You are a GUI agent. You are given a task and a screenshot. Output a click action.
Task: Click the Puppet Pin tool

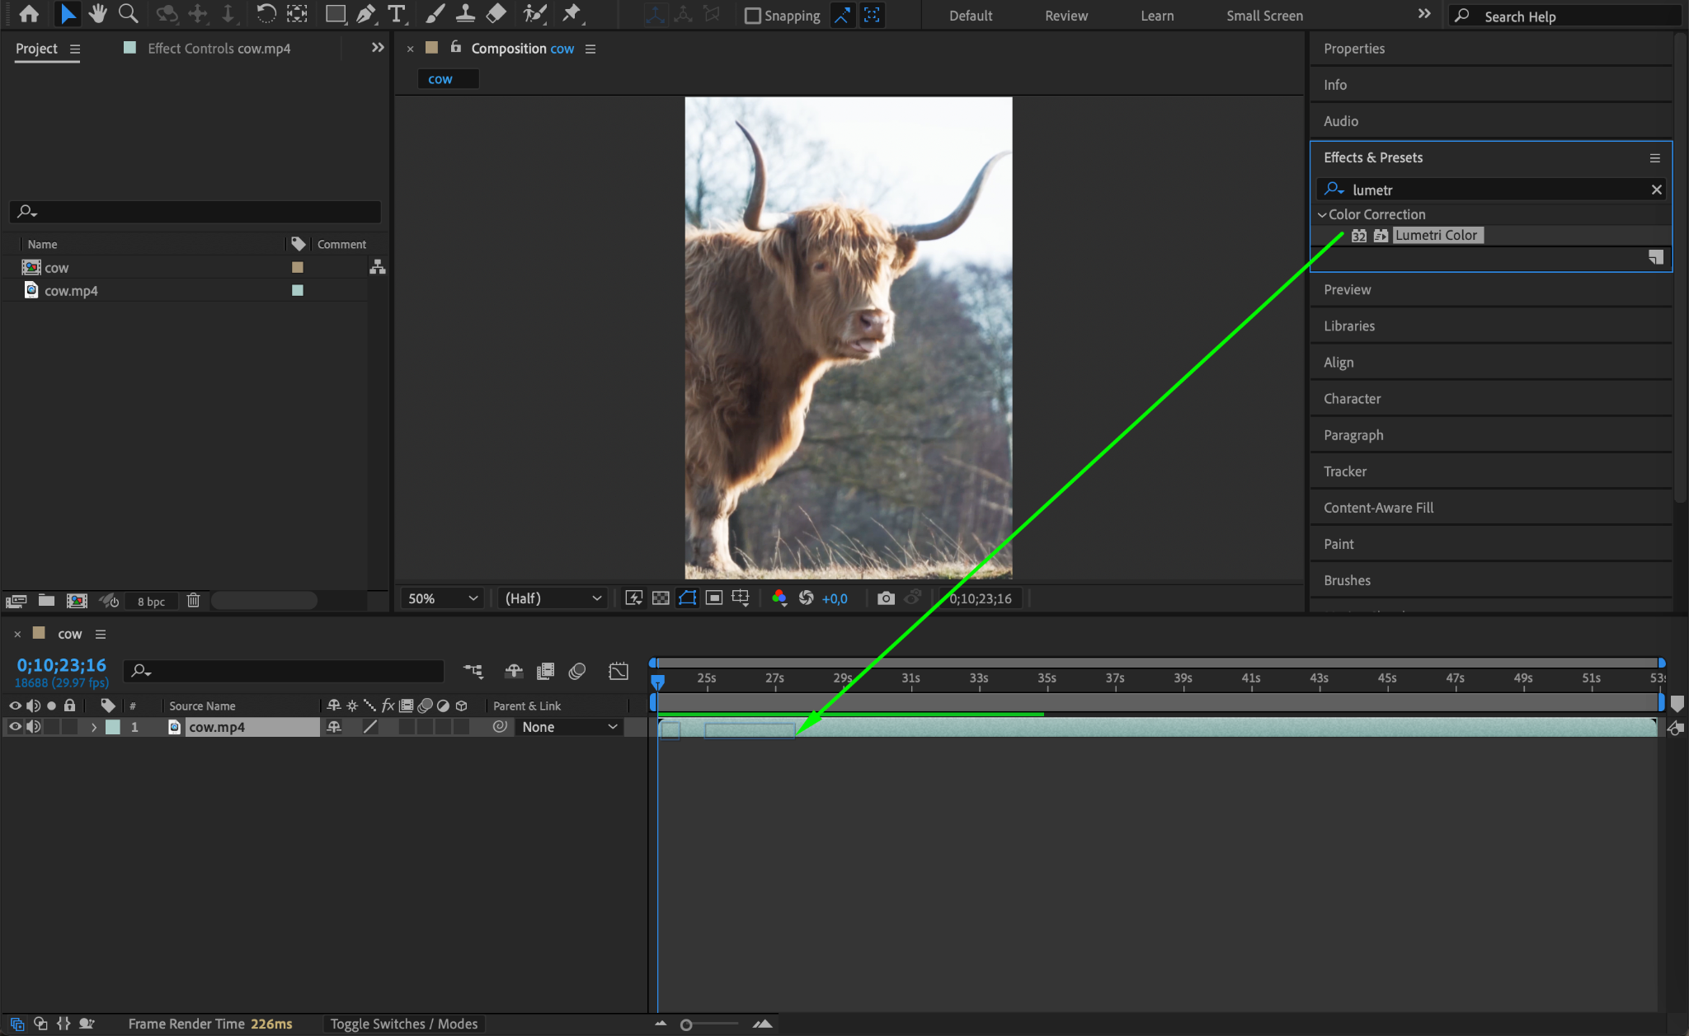tap(571, 14)
